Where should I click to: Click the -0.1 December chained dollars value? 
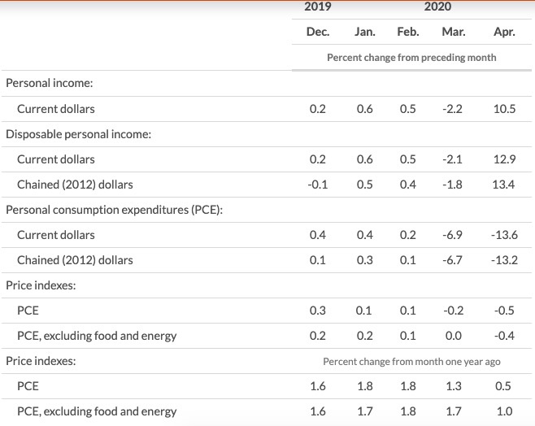(318, 185)
